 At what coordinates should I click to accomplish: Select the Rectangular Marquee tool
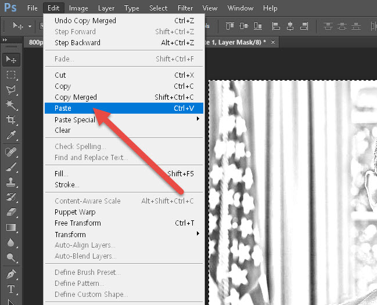11,75
